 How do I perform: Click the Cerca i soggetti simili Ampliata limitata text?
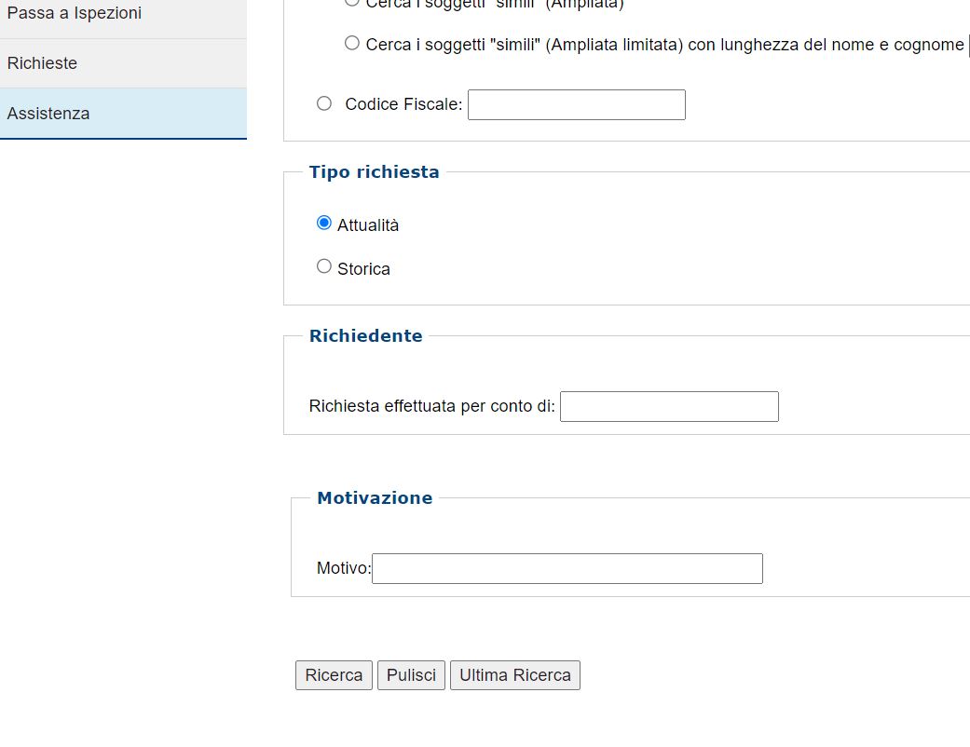click(x=663, y=45)
